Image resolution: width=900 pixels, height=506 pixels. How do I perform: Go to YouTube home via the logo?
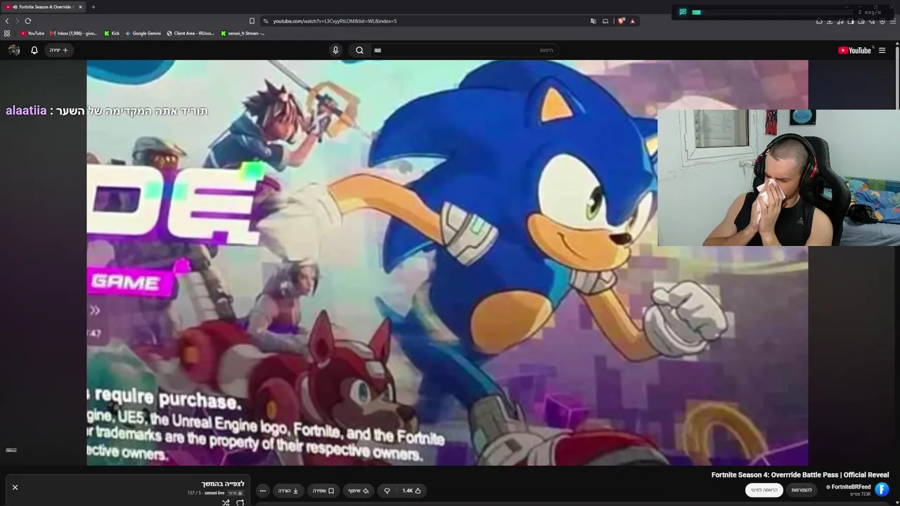pos(854,50)
